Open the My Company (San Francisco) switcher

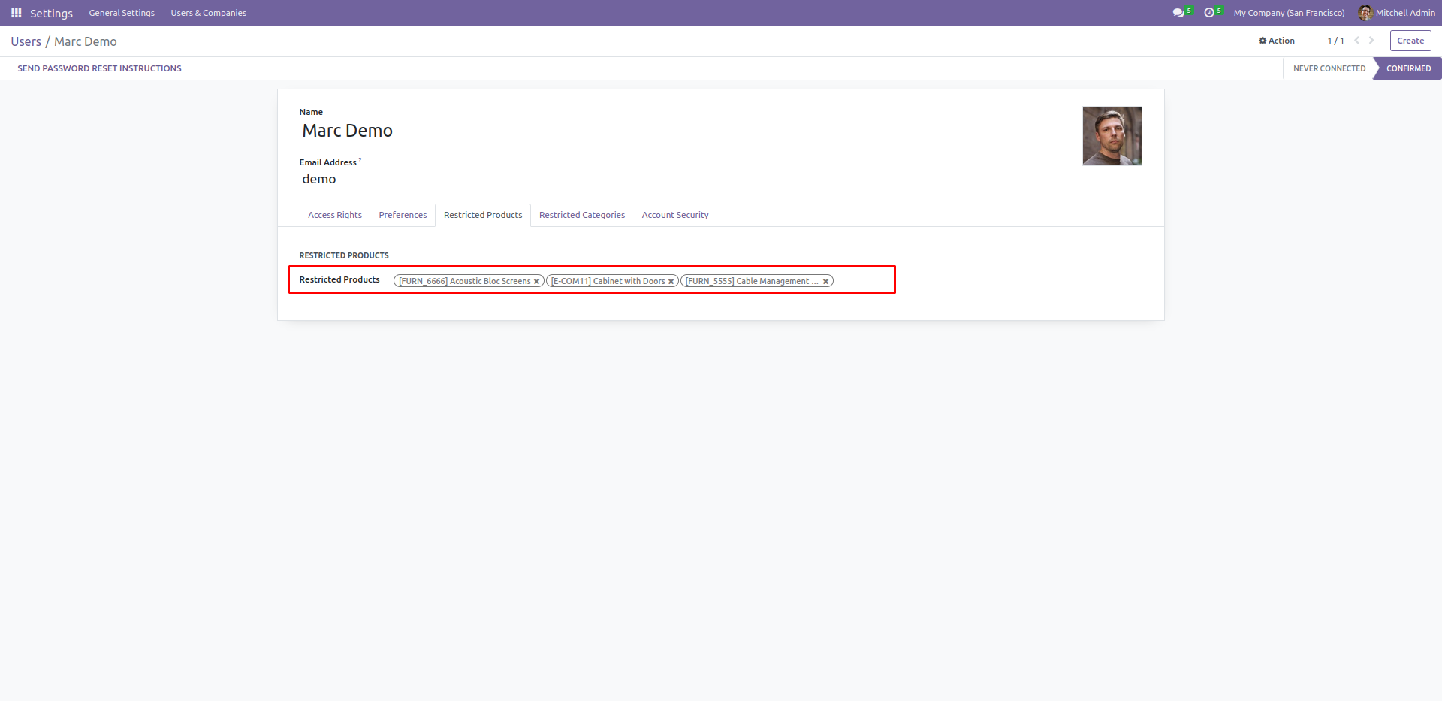point(1289,13)
